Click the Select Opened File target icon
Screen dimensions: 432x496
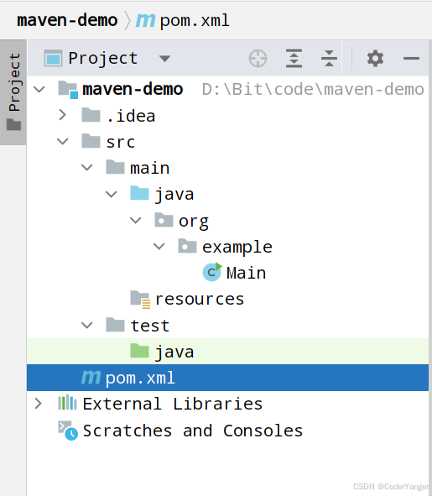pos(258,59)
